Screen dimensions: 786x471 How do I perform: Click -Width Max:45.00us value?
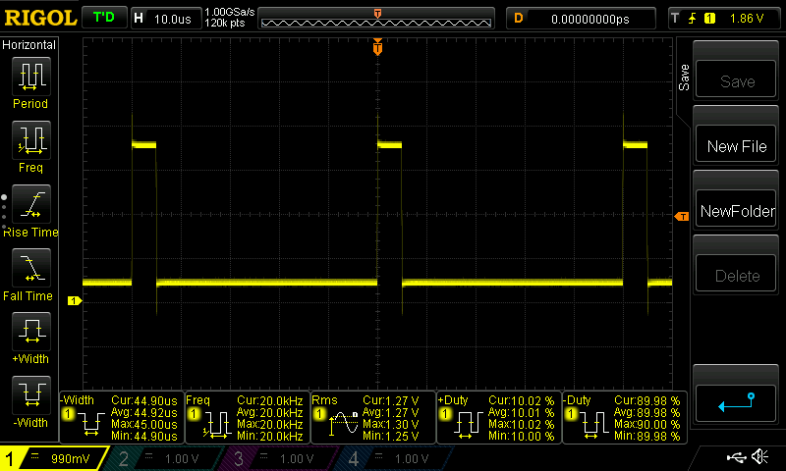tap(144, 425)
